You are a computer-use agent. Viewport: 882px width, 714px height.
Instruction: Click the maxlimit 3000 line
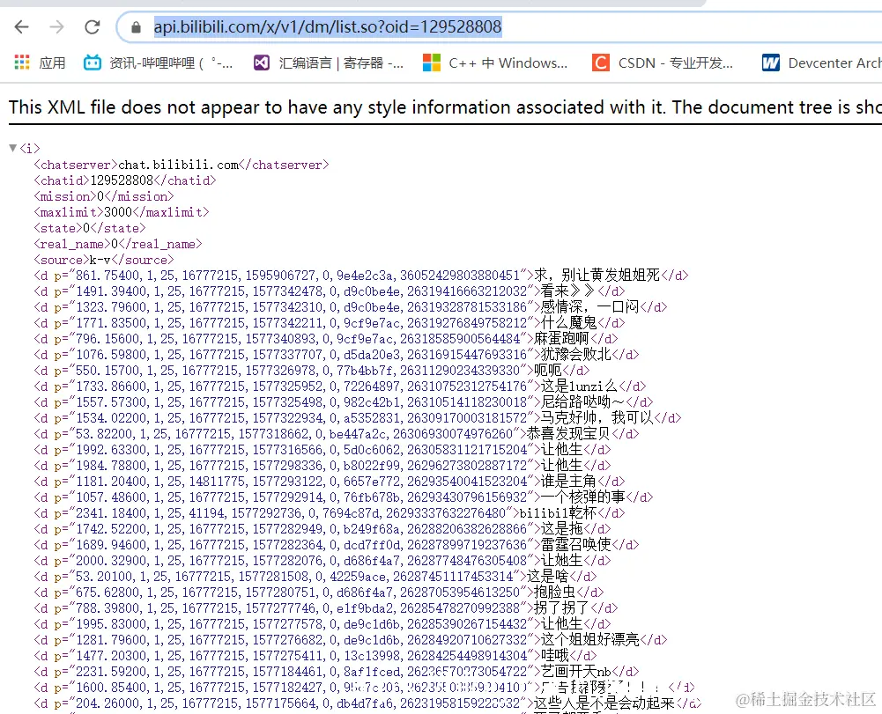point(122,212)
